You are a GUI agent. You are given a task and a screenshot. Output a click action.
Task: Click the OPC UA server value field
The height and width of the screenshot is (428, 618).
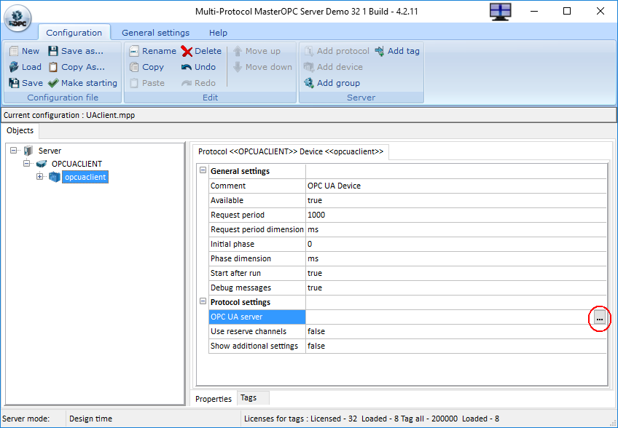450,317
